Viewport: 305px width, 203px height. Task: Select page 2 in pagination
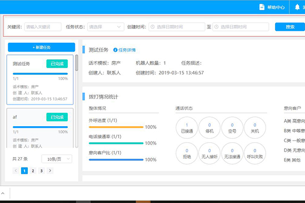pos(33,170)
